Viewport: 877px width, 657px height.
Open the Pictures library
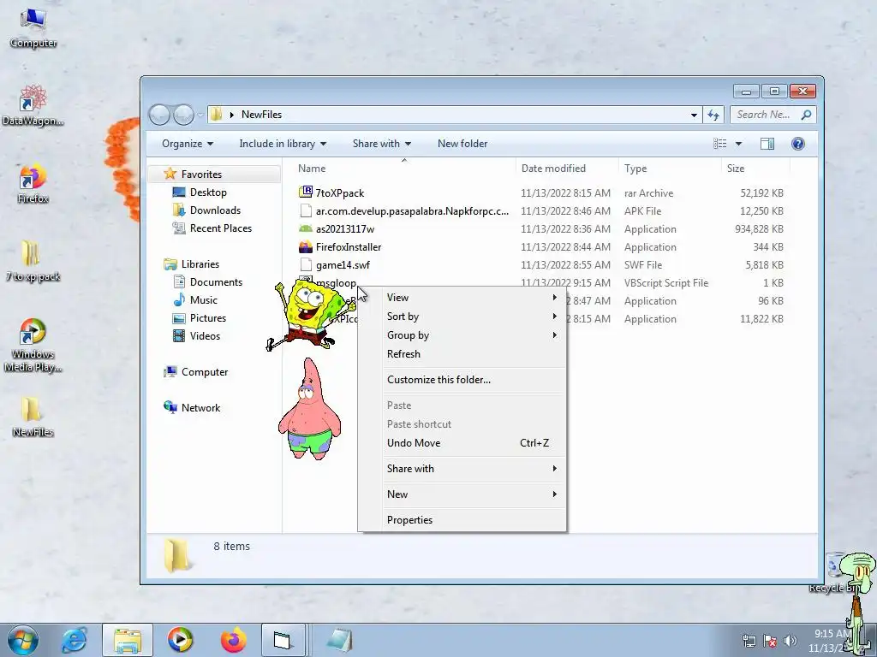point(207,318)
